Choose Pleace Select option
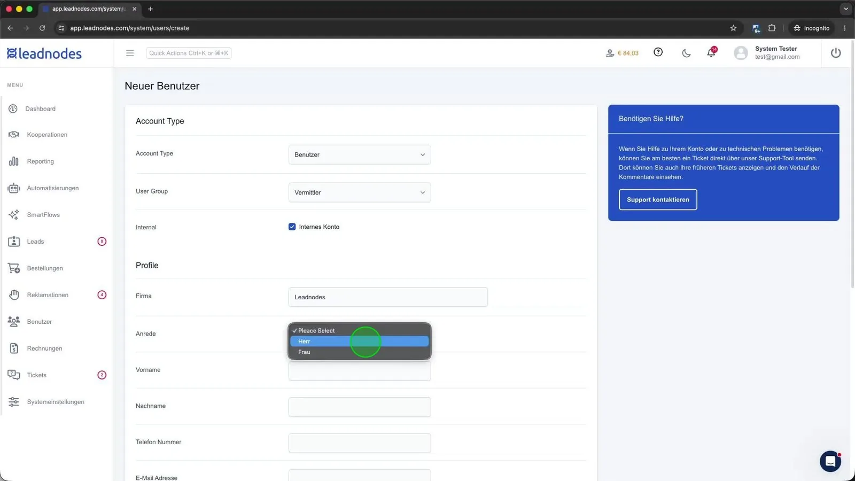Image resolution: width=855 pixels, height=481 pixels. [360, 330]
